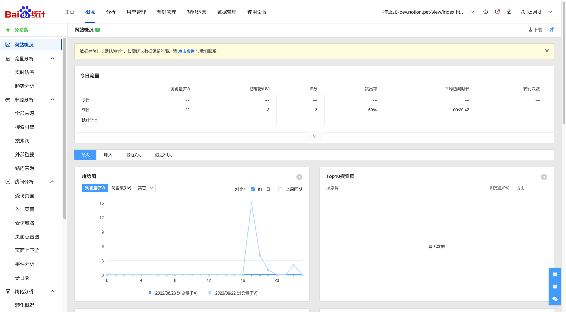Open the 主页 top menu
The height and width of the screenshot is (312, 566).
(70, 12)
